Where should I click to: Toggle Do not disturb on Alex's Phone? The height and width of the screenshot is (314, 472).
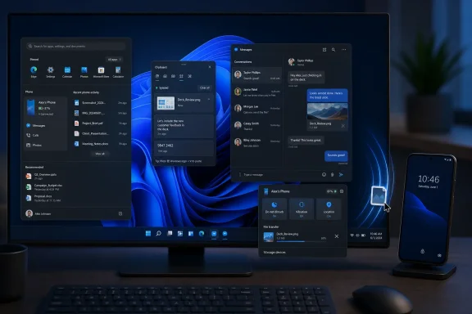point(275,209)
